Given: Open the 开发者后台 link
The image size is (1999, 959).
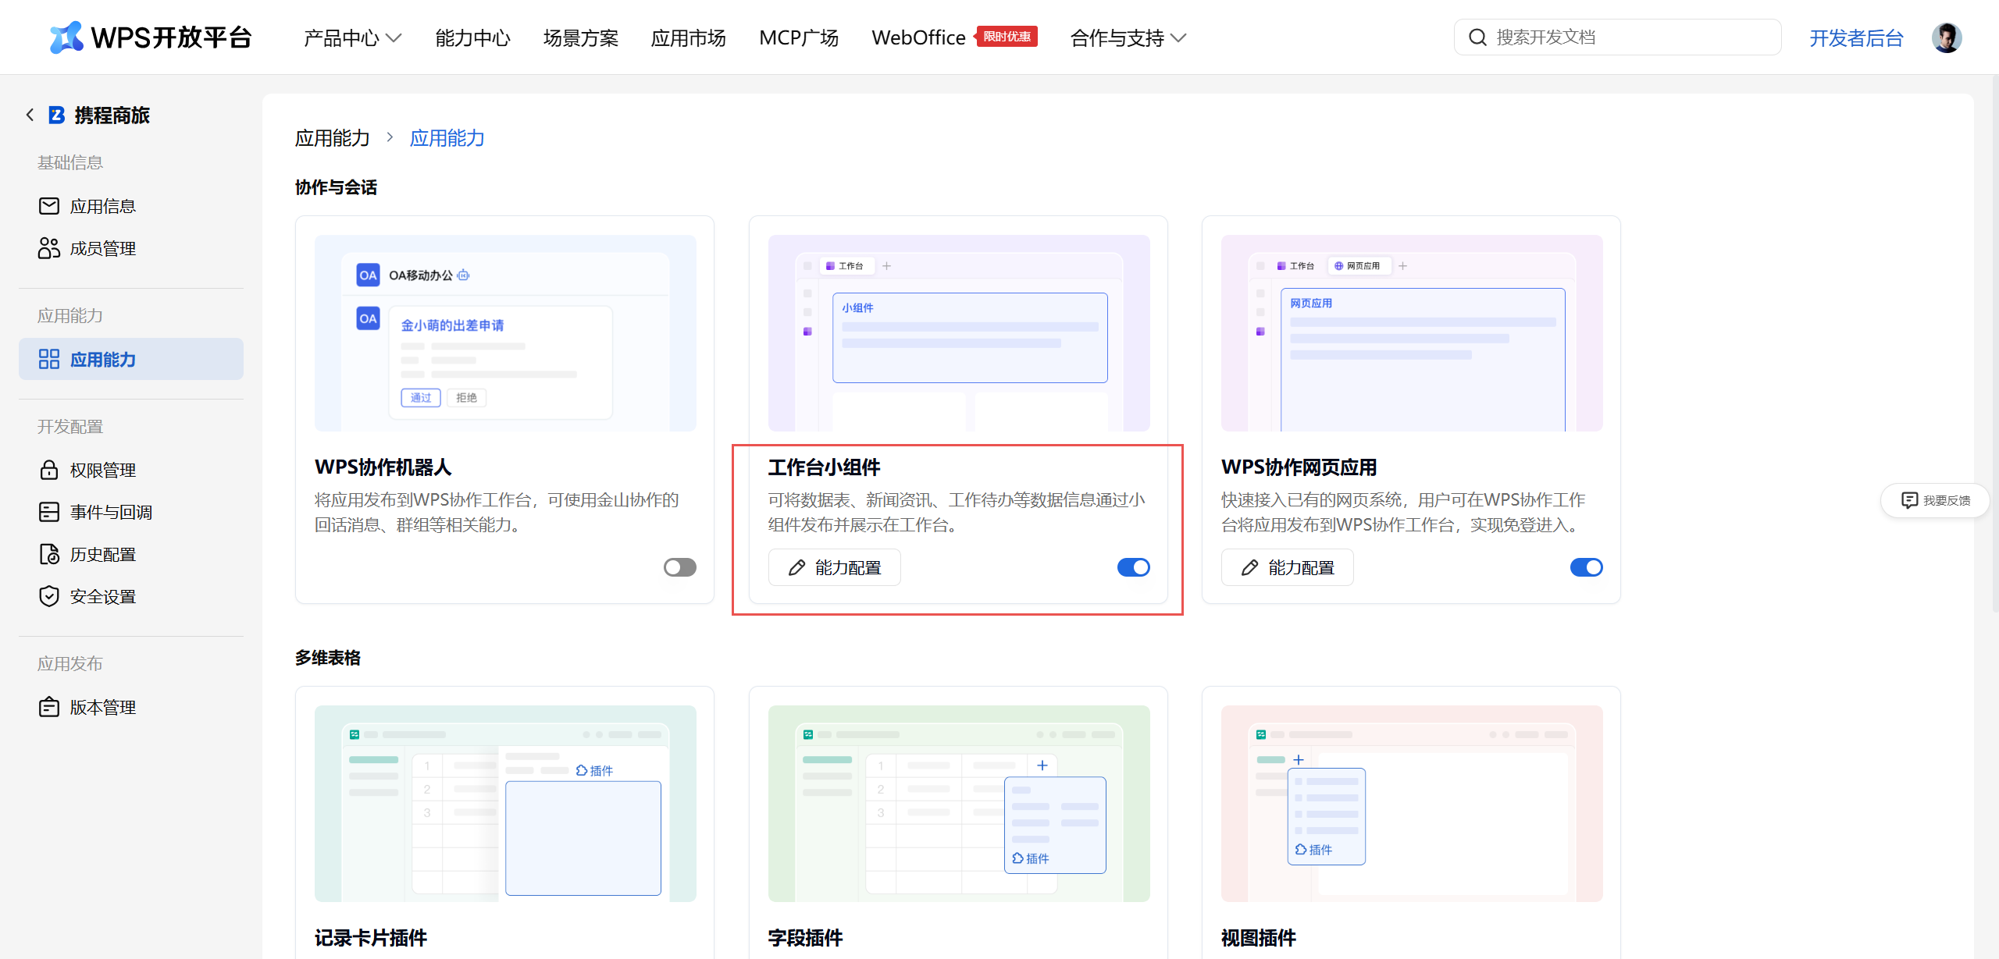Looking at the screenshot, I should [1856, 37].
